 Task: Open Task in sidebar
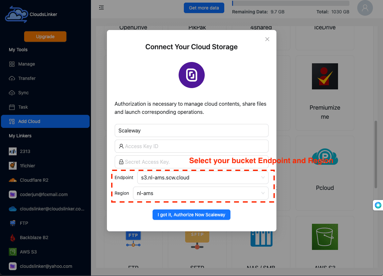(45, 107)
